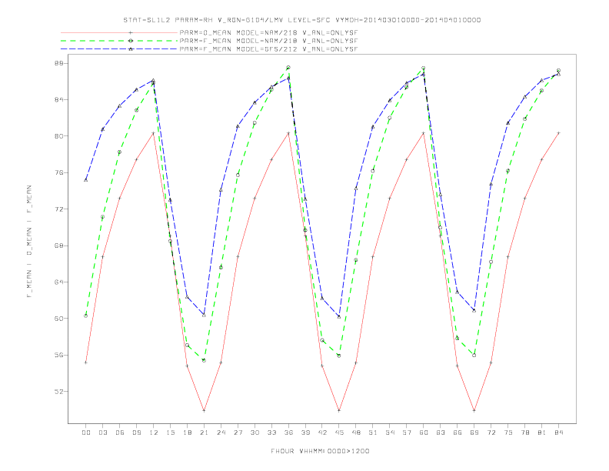Click the x-axis tick label 84

click(558, 433)
